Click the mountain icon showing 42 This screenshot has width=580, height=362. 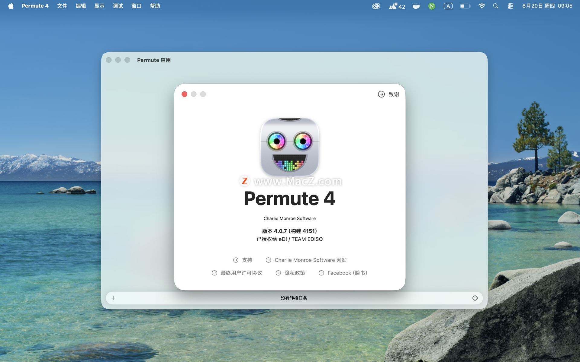pos(397,6)
